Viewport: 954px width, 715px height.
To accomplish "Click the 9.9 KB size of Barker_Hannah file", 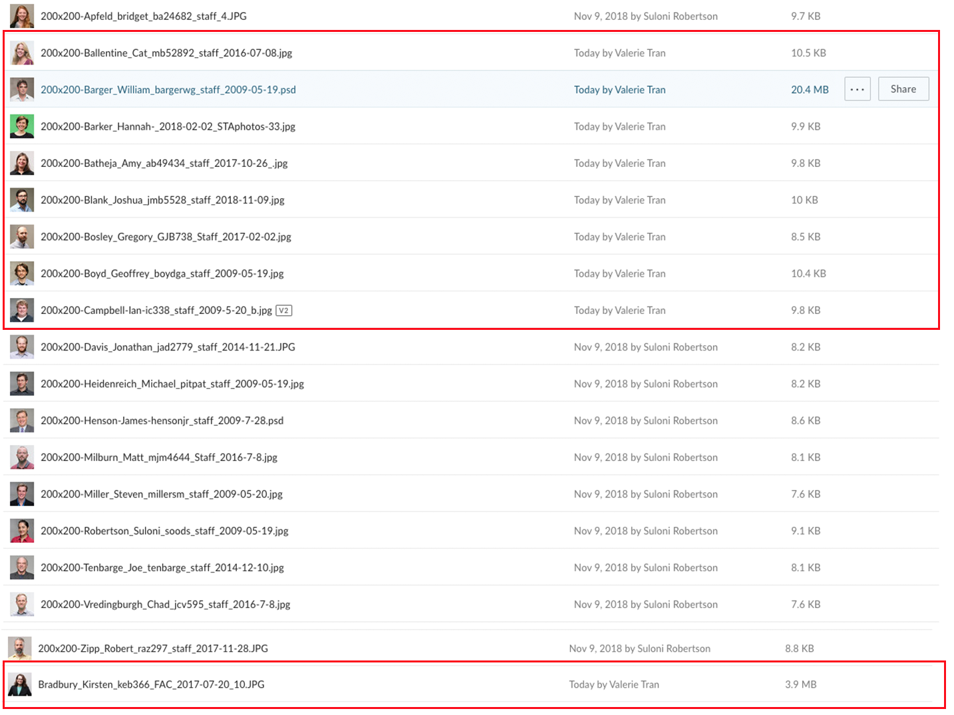I will pyautogui.click(x=806, y=126).
